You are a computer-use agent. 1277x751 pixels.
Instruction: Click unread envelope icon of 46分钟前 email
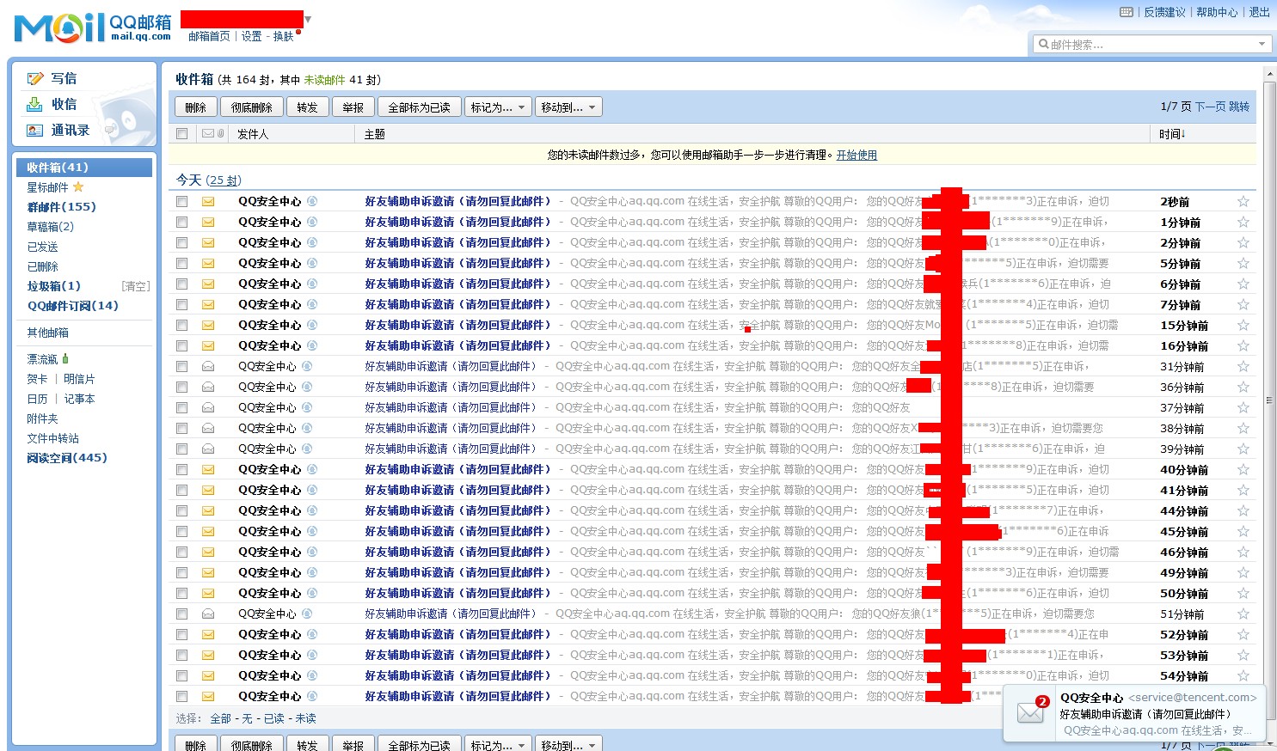(x=208, y=552)
